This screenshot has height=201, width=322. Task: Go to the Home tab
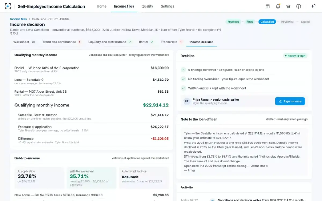pos(101,6)
